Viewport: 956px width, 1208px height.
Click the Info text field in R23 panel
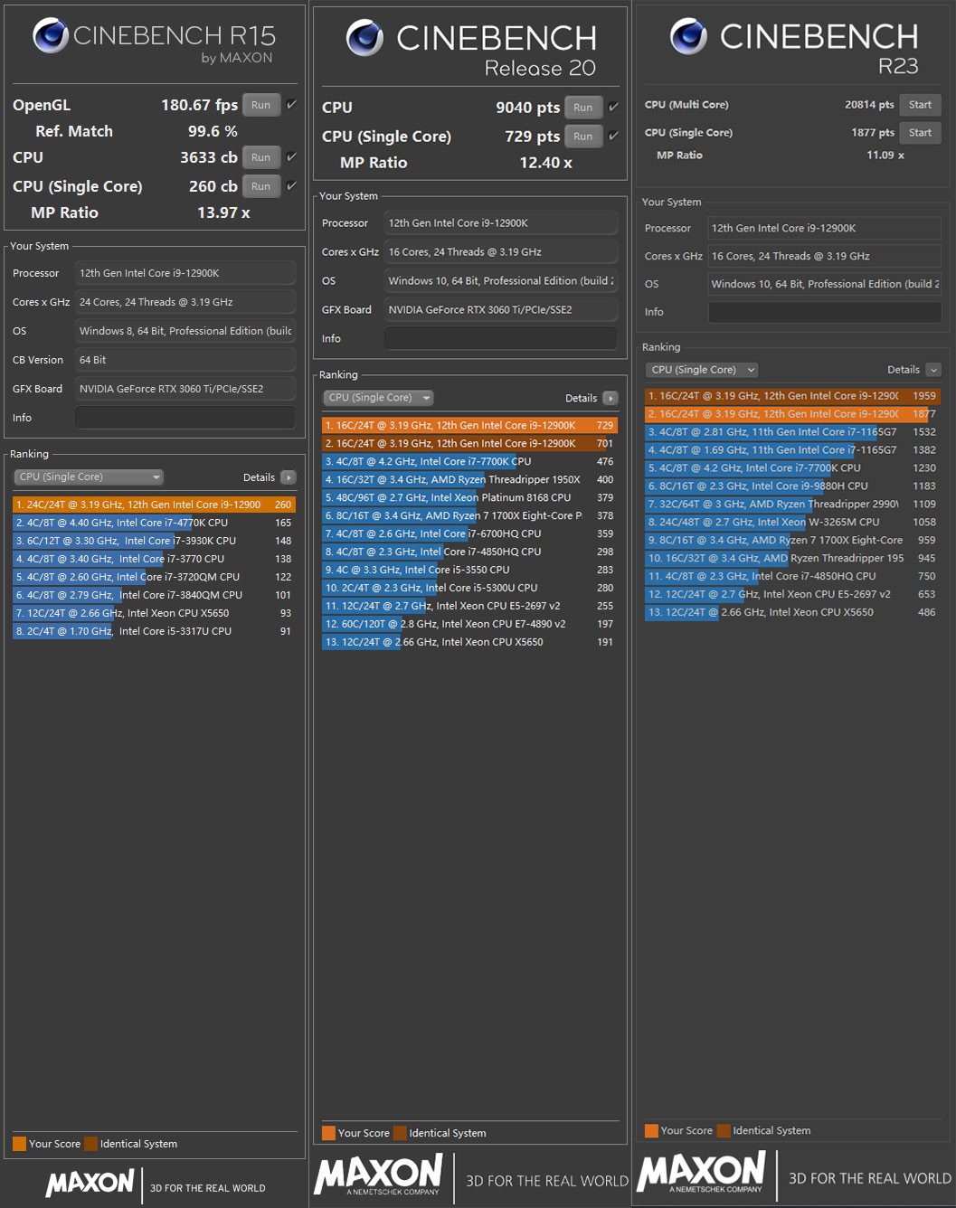tap(824, 312)
